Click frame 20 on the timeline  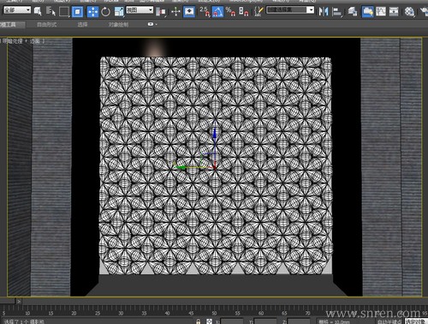click(74, 313)
